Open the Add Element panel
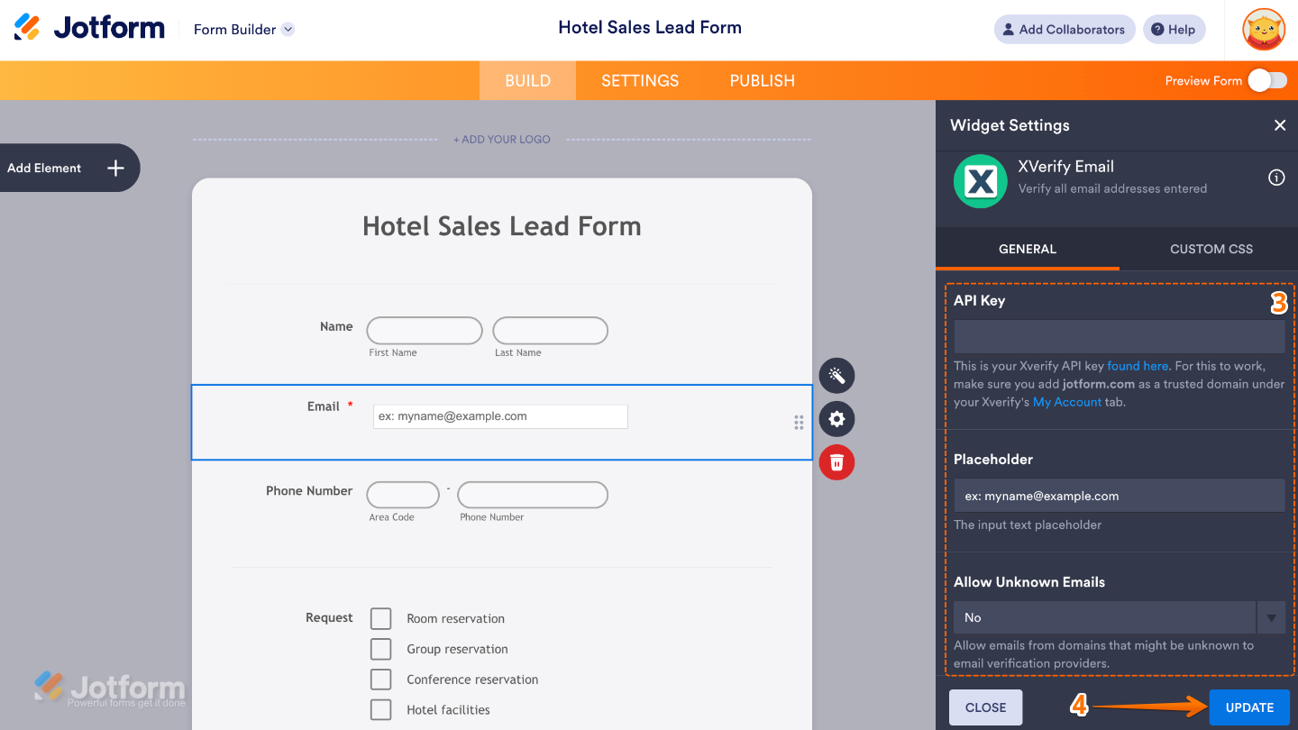 (x=69, y=168)
